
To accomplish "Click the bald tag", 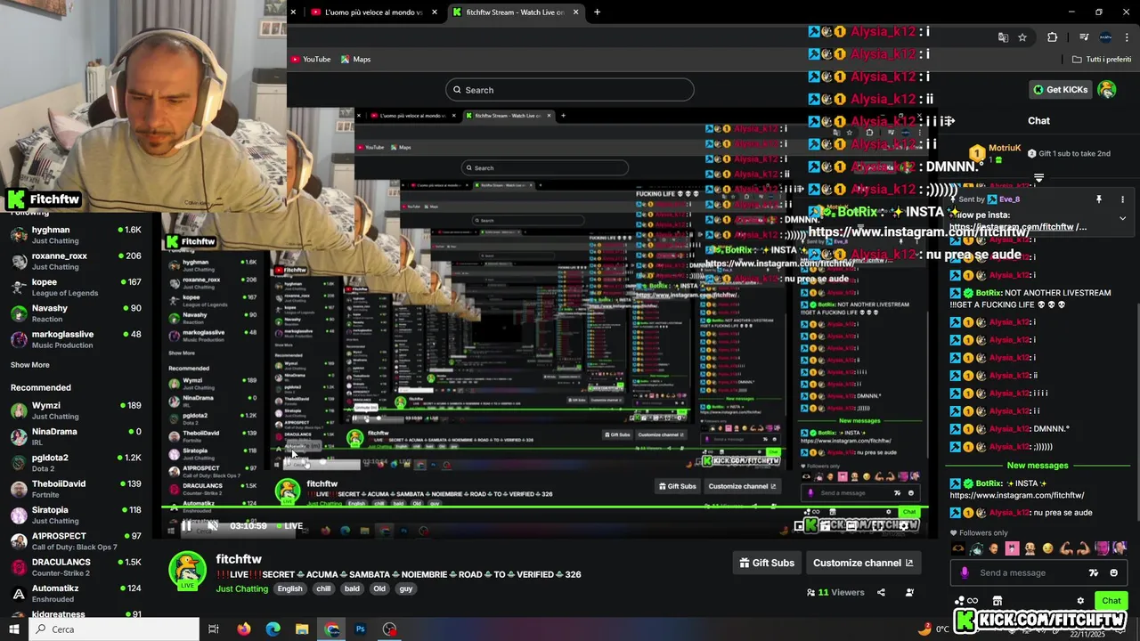I will point(352,588).
